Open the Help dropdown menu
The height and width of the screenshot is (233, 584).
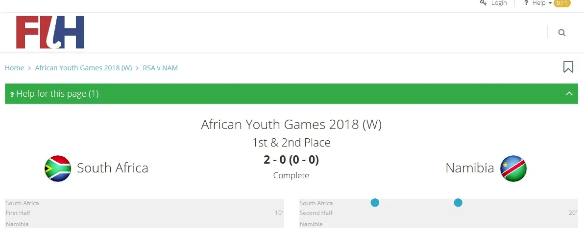(x=541, y=3)
